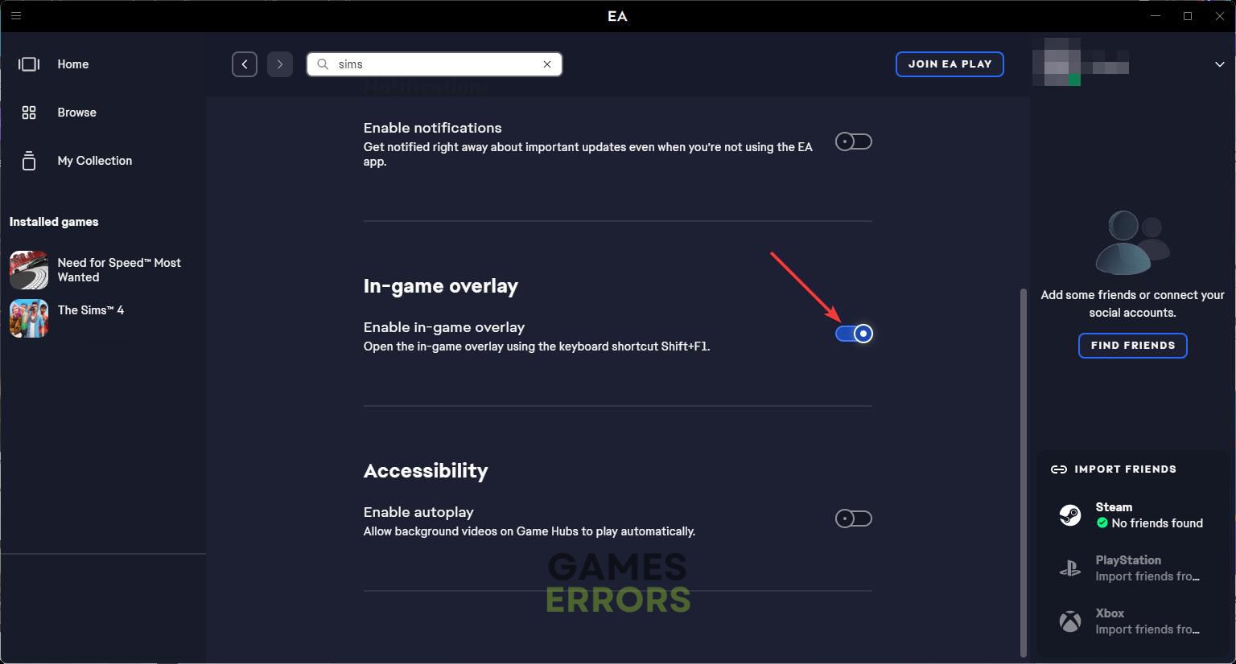Turn on the Enable autoplay switch

(853, 518)
